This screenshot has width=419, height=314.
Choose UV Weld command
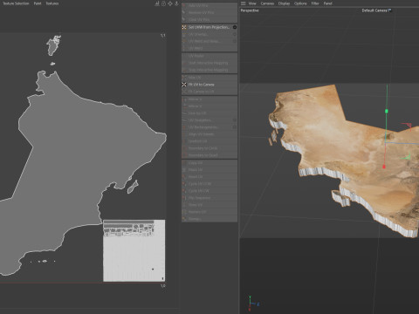(209, 48)
